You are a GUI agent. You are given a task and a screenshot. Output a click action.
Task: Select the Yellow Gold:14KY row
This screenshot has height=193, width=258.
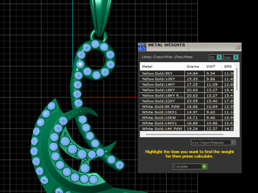(187, 84)
